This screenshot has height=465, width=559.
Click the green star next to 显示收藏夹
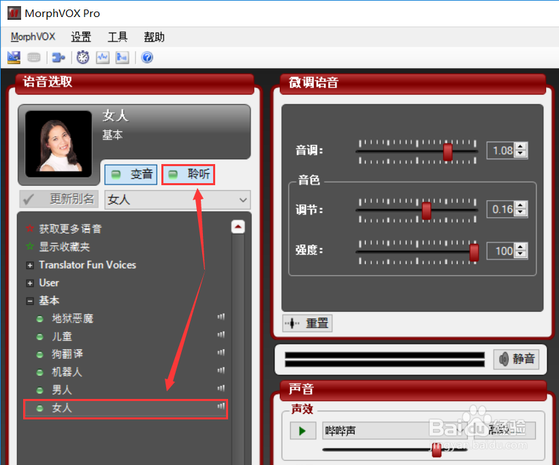(30, 246)
